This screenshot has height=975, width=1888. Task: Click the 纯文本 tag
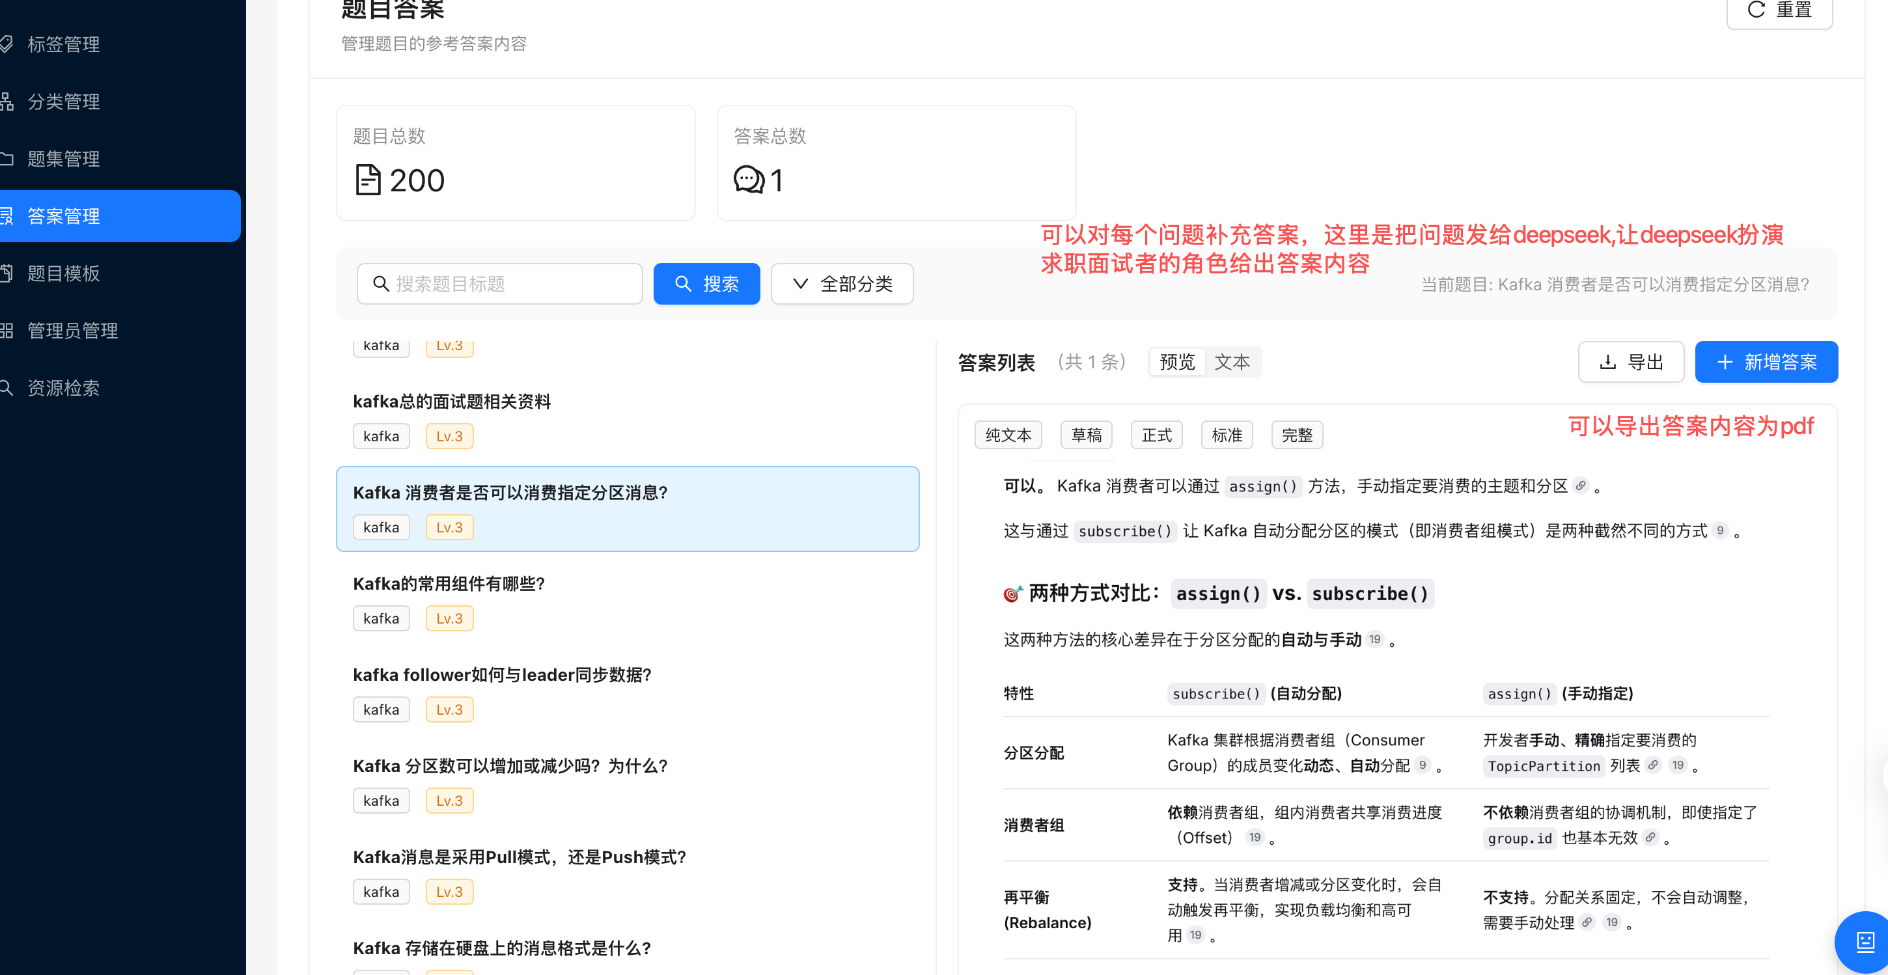tap(1008, 435)
